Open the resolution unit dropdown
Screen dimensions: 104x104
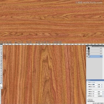(x=101, y=96)
